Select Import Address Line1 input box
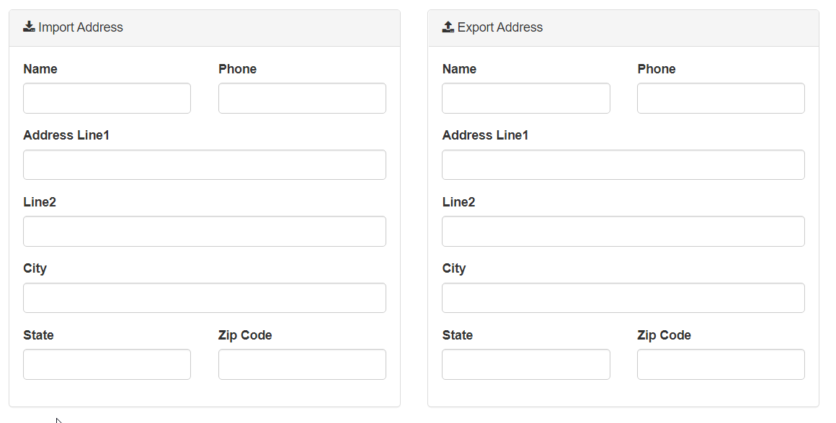The height and width of the screenshot is (423, 836). click(205, 165)
